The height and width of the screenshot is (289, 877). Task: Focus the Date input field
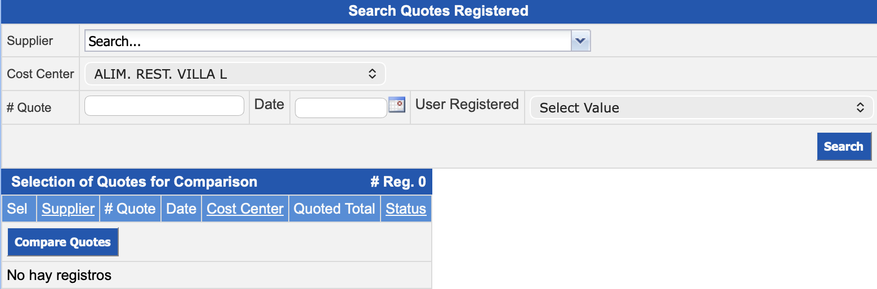click(341, 108)
